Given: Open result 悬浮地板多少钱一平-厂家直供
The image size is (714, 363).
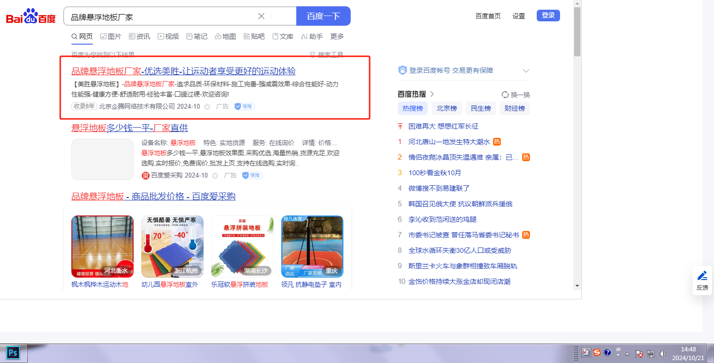Looking at the screenshot, I should click(130, 128).
